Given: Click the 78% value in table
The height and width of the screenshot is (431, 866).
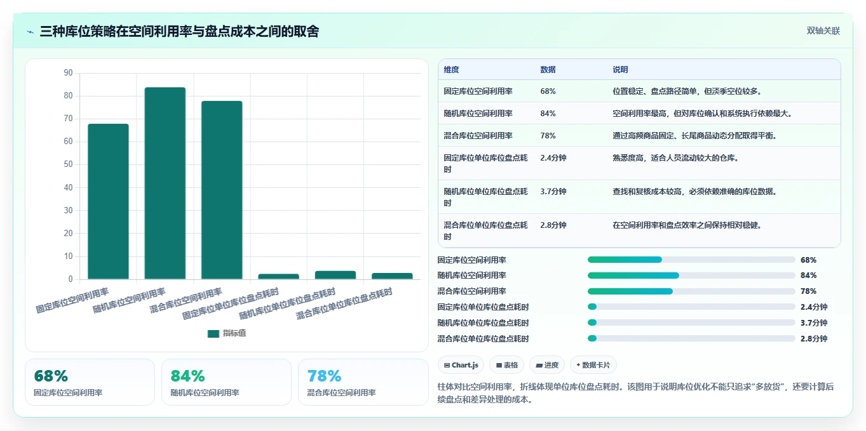Looking at the screenshot, I should tap(548, 136).
